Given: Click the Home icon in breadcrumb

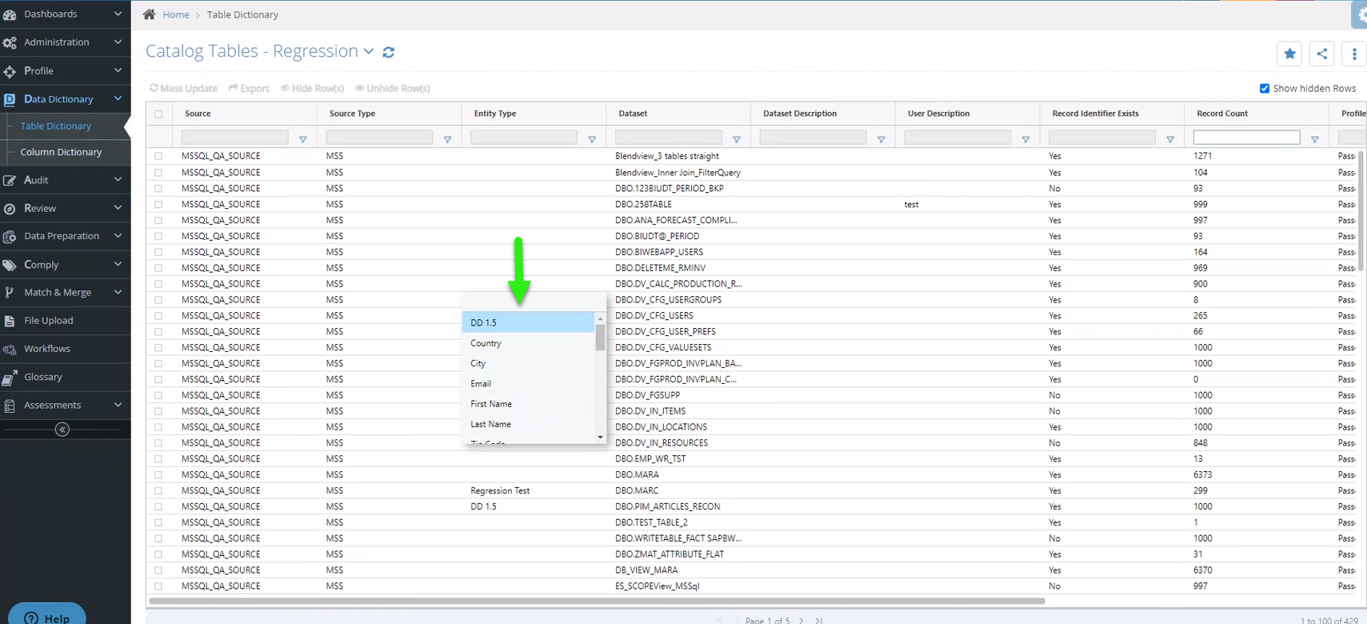Looking at the screenshot, I should coord(149,14).
